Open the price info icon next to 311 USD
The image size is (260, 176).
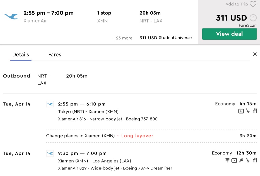point(253,18)
